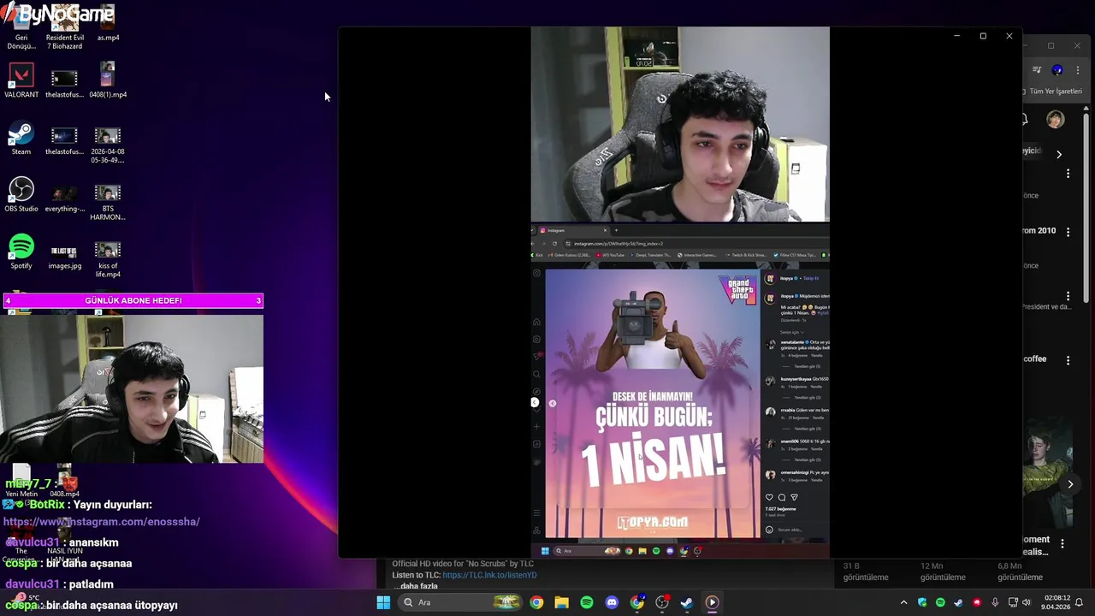
Task: Select the OBS Studio desktop shortcut
Action: pyautogui.click(x=21, y=195)
